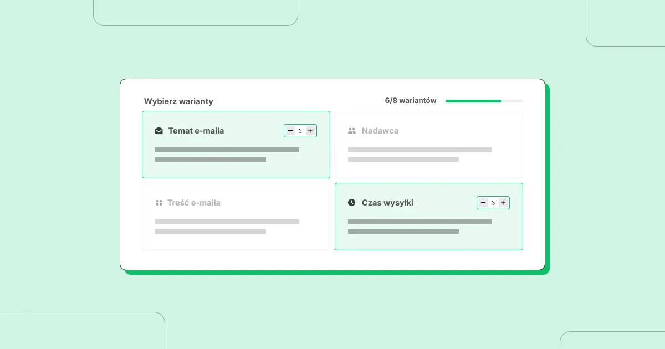Click the envelope icon beside Temat e-maila

159,131
